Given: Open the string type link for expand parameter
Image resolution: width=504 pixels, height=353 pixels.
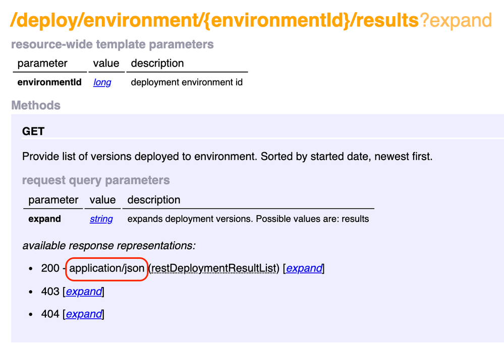Looking at the screenshot, I should [x=101, y=219].
